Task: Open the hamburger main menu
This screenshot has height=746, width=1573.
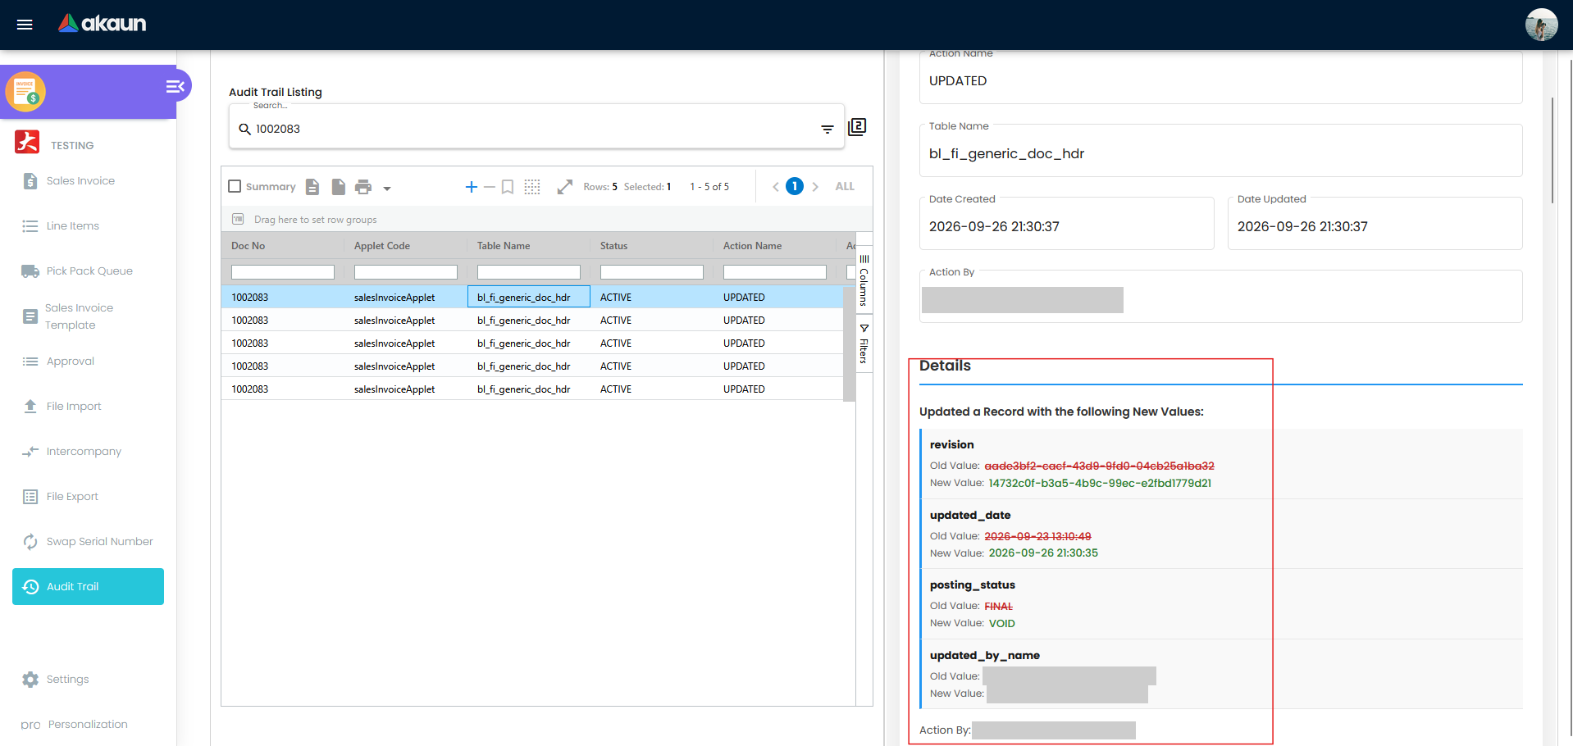Action: click(x=25, y=25)
